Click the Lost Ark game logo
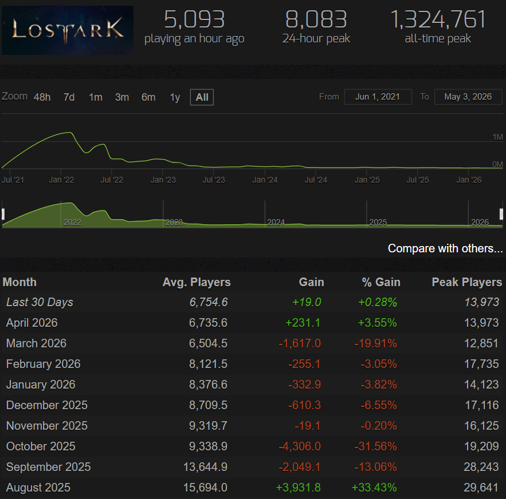The height and width of the screenshot is (499, 506). pos(68,30)
